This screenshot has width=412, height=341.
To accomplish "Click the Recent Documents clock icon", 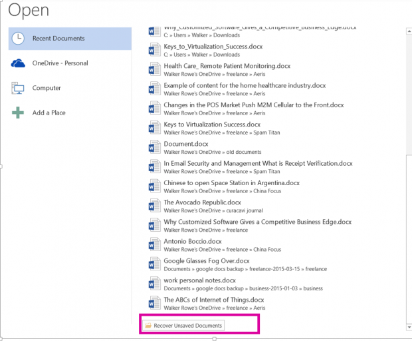I will point(19,39).
